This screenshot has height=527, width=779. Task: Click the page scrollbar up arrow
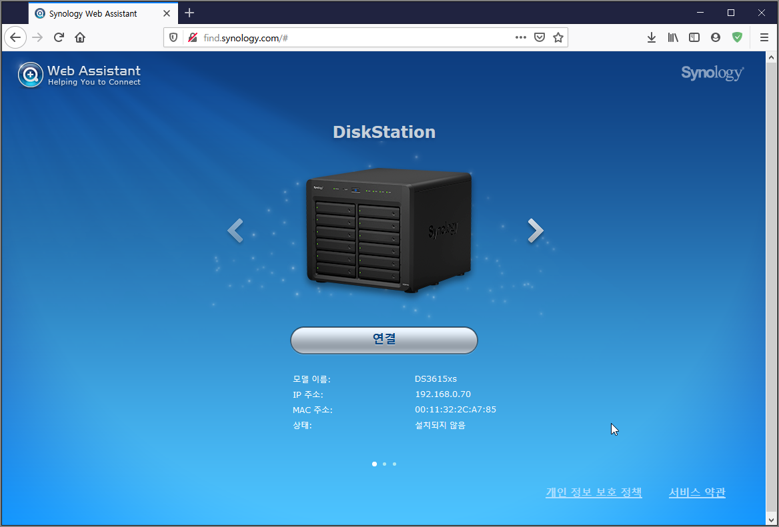click(x=771, y=57)
